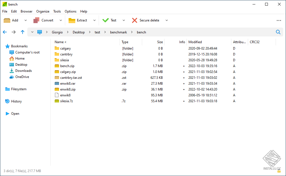
Task: Go up one folder level arrow
Action: [x=23, y=32]
